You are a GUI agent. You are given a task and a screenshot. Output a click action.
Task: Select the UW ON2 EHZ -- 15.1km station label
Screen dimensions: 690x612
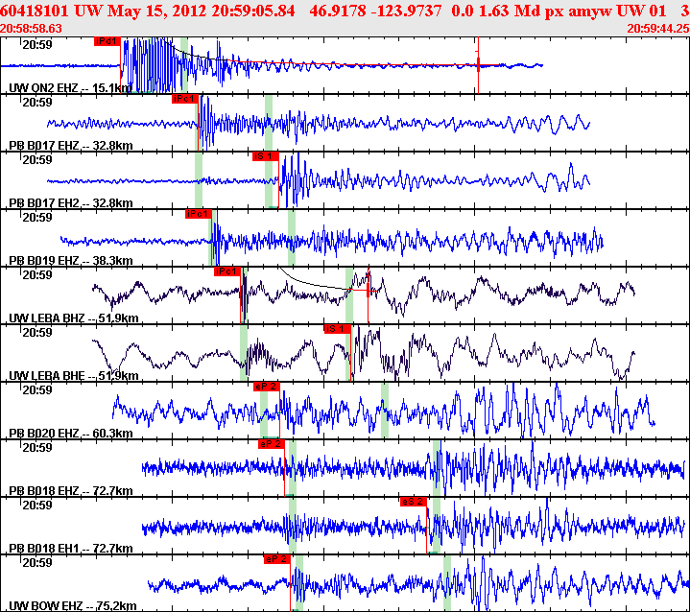pyautogui.click(x=70, y=88)
